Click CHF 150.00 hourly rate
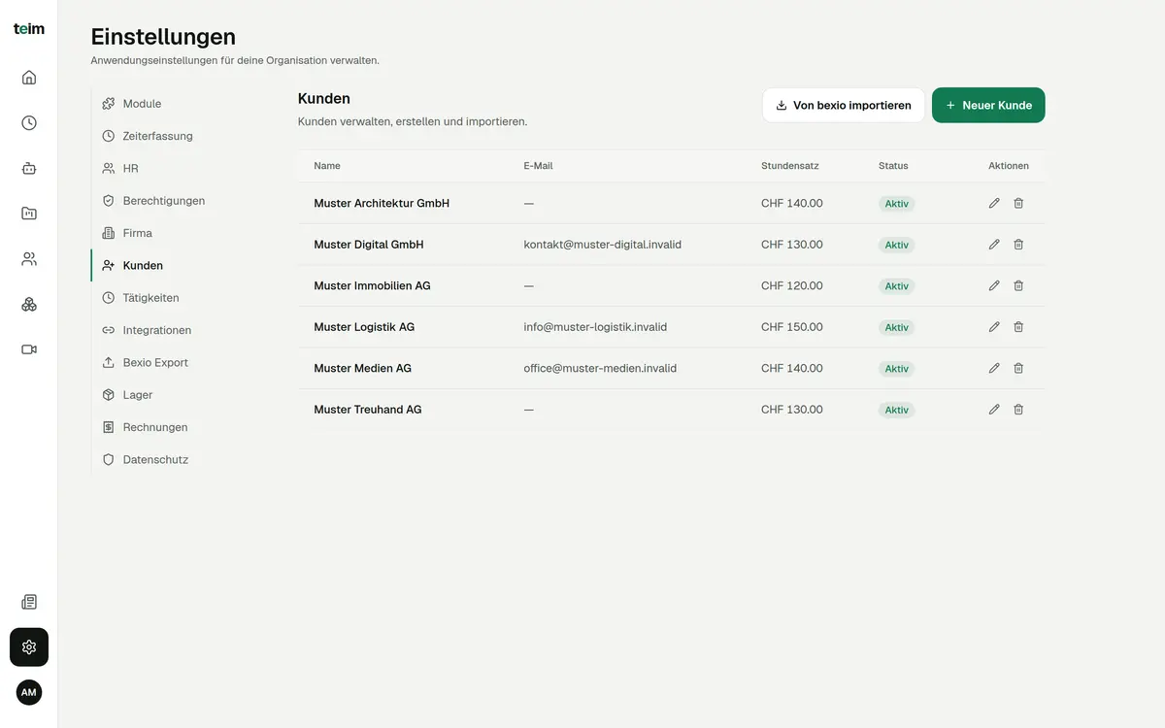The width and height of the screenshot is (1165, 728). (792, 327)
